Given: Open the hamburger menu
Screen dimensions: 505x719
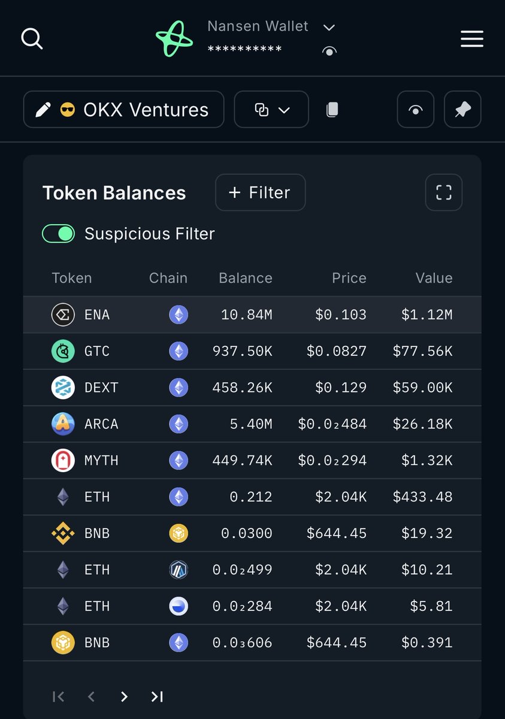Looking at the screenshot, I should pos(471,39).
